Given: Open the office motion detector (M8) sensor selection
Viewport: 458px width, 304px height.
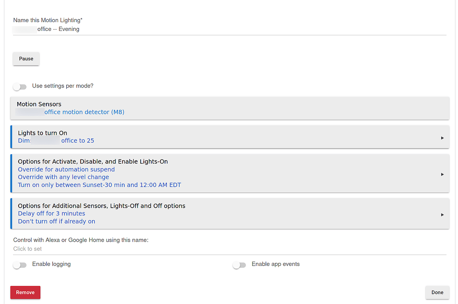Looking at the screenshot, I should [84, 112].
